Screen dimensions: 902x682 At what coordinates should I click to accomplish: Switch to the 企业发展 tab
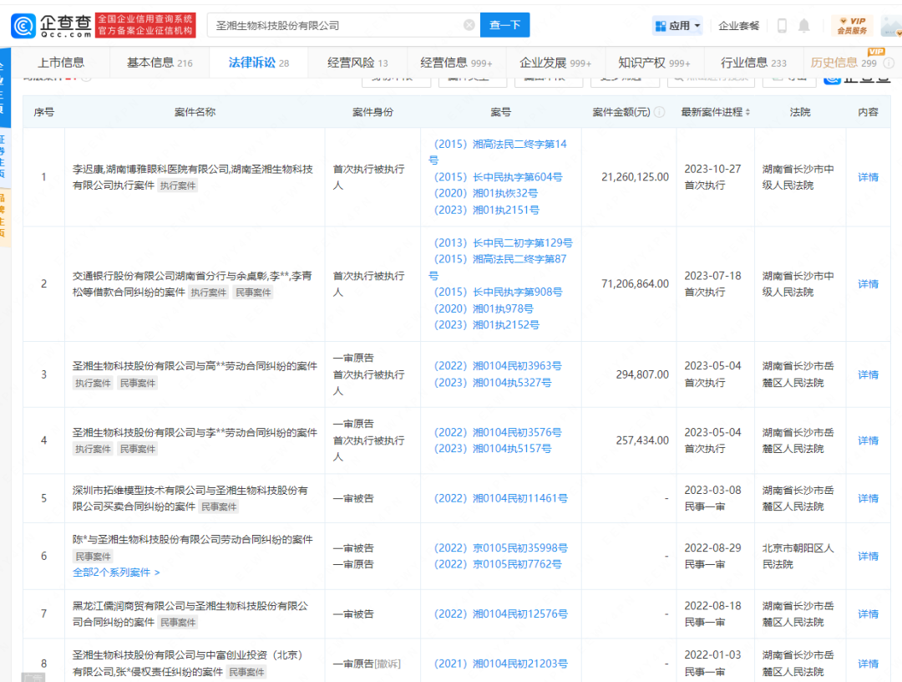tap(555, 63)
